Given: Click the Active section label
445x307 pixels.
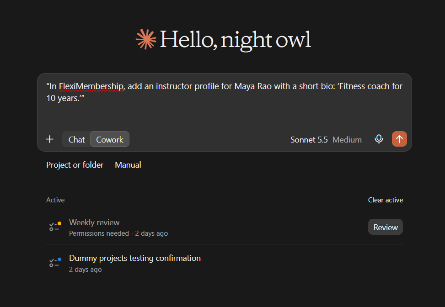Looking at the screenshot, I should 55,200.
